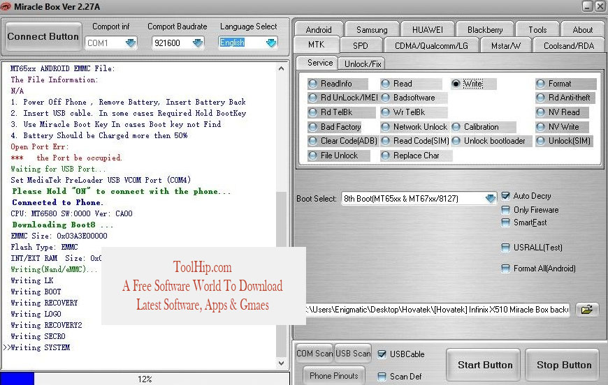Click the "Writing SYSTEM" log line
This screenshot has height=385, width=608.
click(x=41, y=347)
